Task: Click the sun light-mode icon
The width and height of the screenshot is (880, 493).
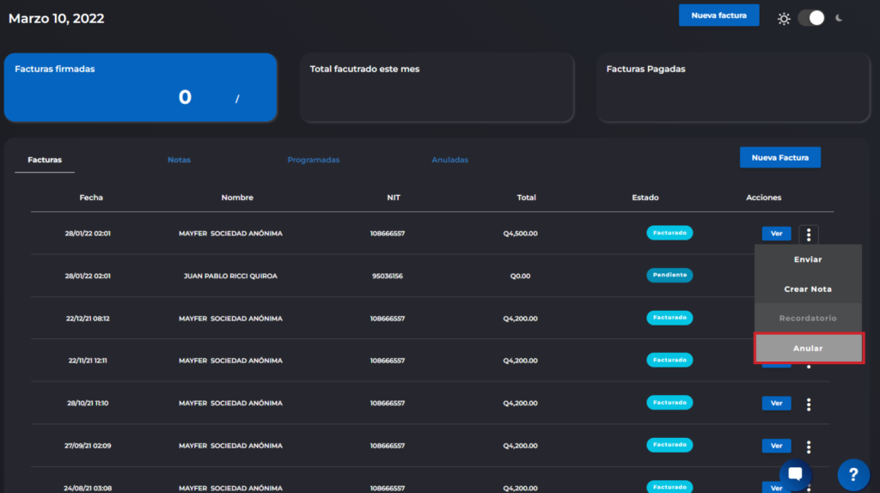Action: [784, 18]
